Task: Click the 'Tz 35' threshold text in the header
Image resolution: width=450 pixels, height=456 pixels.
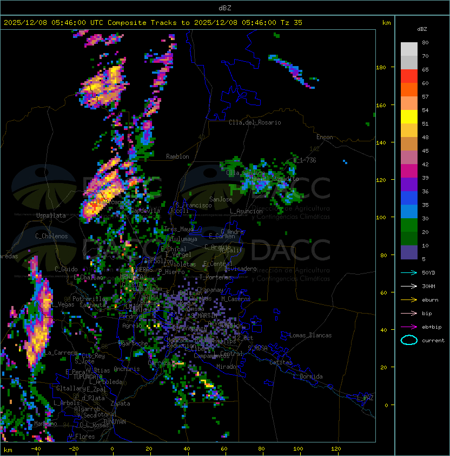Action: (x=292, y=23)
